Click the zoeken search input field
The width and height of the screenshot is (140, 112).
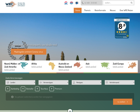click(x=117, y=3)
